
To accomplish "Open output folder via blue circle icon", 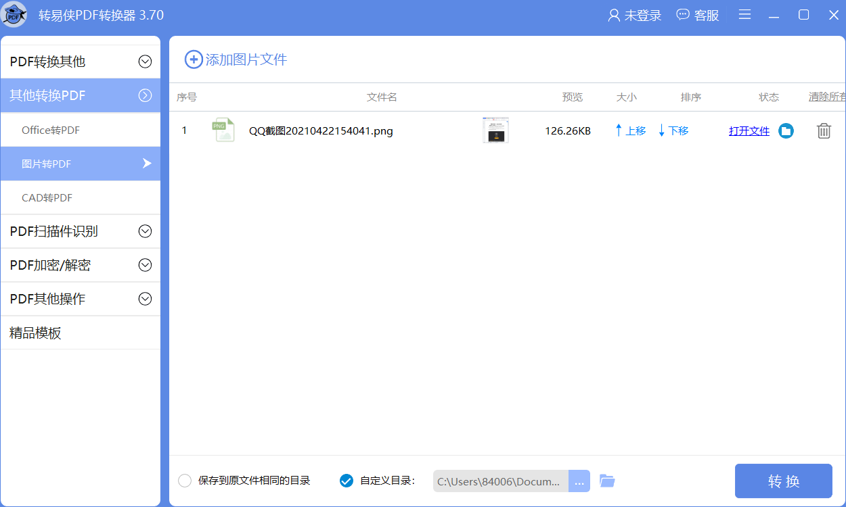I will (x=786, y=130).
